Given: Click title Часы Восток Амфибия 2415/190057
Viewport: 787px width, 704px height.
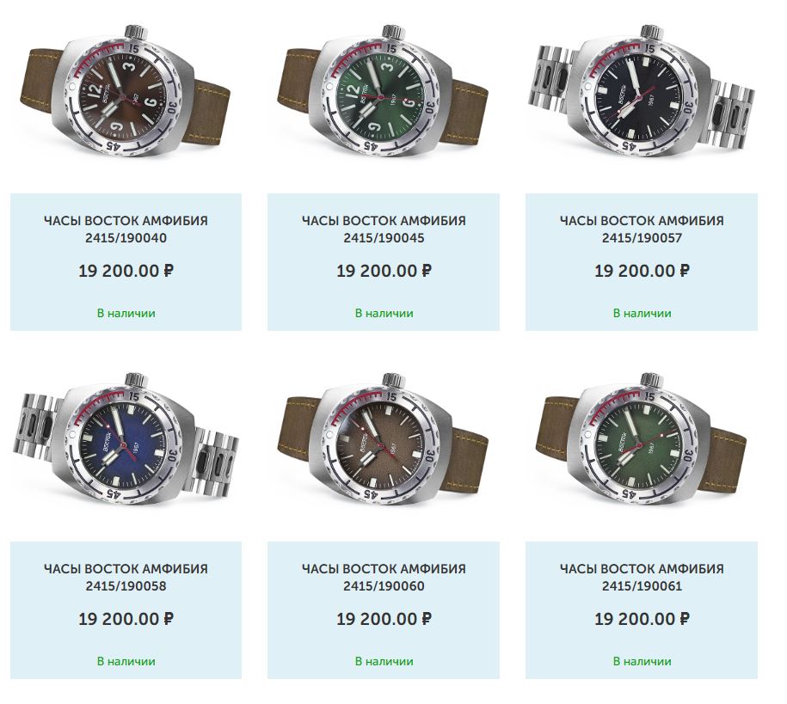Looking at the screenshot, I should [x=642, y=229].
